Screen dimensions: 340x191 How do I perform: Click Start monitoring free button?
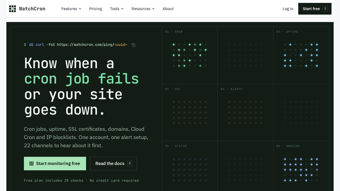(55, 163)
